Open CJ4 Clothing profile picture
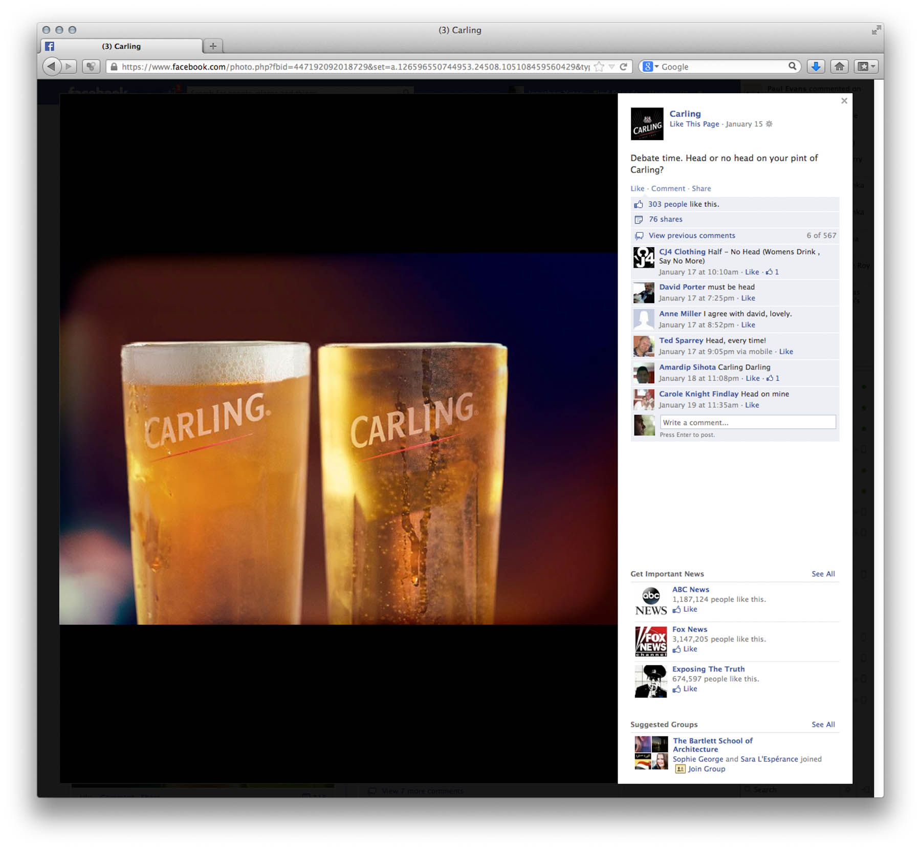The width and height of the screenshot is (921, 849). pyautogui.click(x=644, y=257)
